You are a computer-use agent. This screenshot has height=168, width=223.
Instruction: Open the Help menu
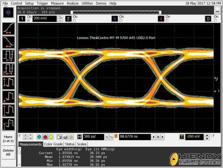click(113, 3)
